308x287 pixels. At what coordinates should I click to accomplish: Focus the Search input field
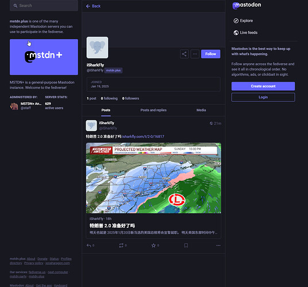44,6
